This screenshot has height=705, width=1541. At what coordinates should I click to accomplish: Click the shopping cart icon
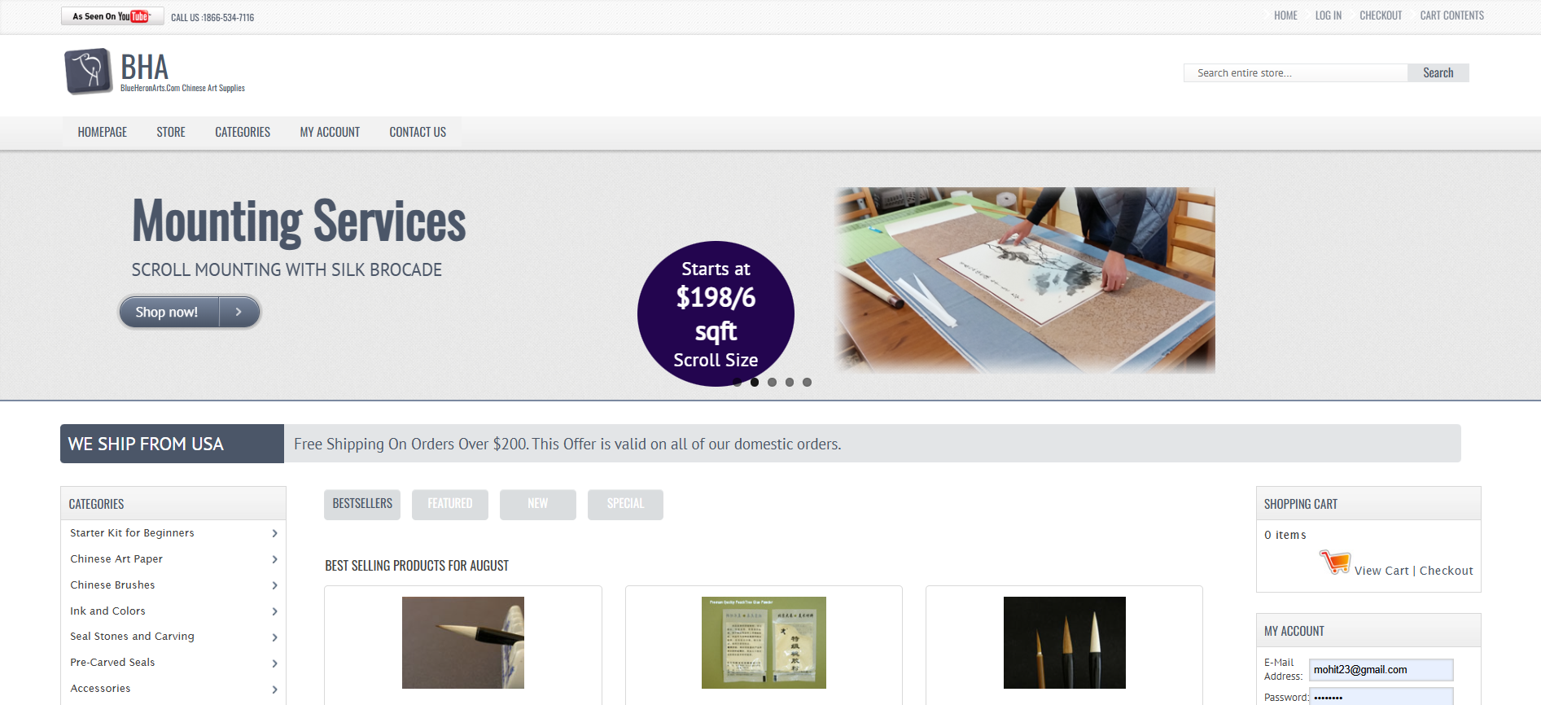coord(1335,562)
